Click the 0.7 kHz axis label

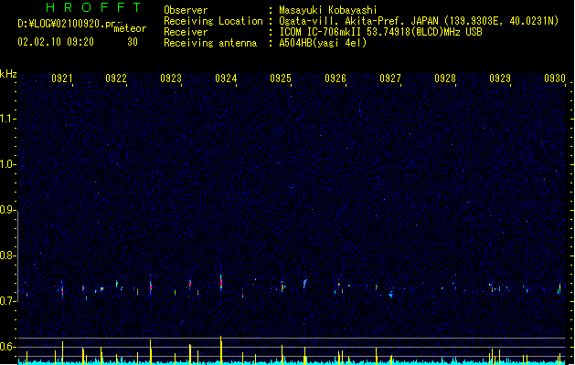click(7, 301)
